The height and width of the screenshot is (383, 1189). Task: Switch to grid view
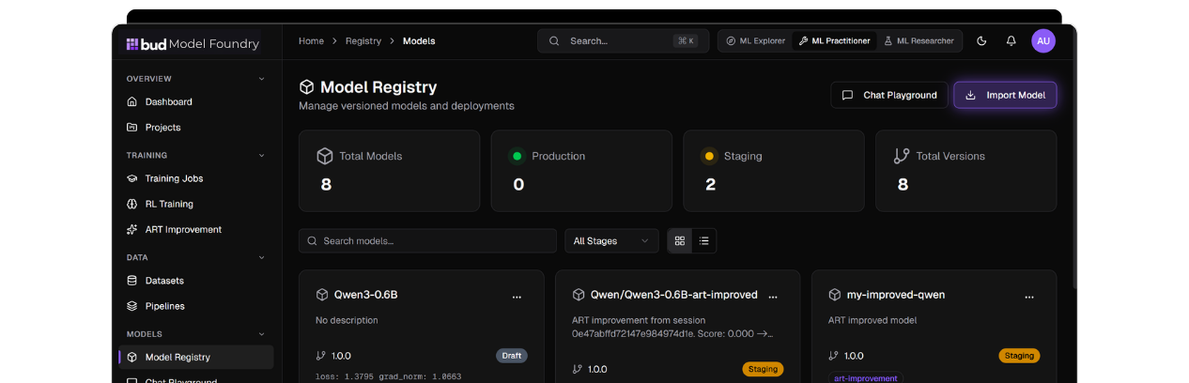click(x=680, y=241)
